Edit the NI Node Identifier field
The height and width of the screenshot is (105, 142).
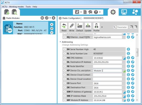(x=107, y=66)
